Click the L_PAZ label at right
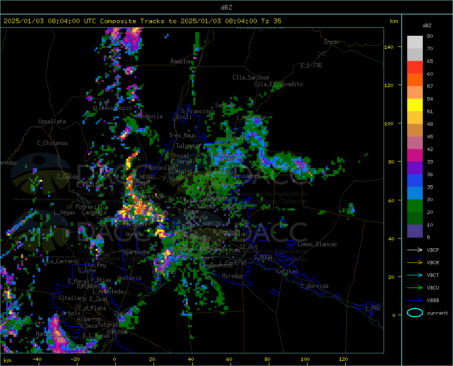This screenshot has height=366, width=453. 373,308
